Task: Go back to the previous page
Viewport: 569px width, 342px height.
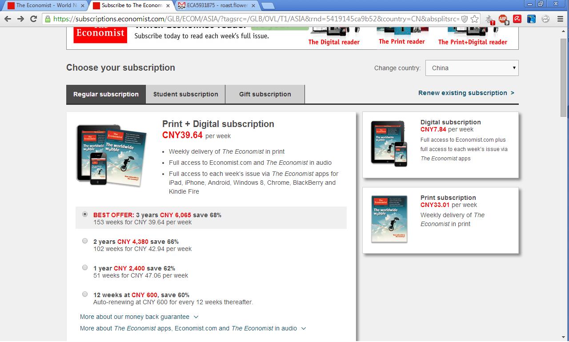Action: click(x=8, y=19)
